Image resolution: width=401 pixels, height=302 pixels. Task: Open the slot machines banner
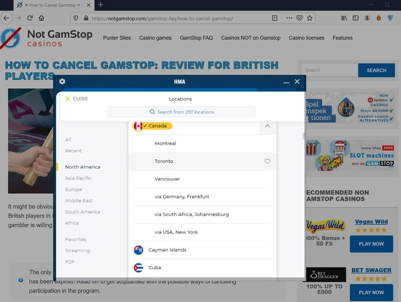pos(350,156)
